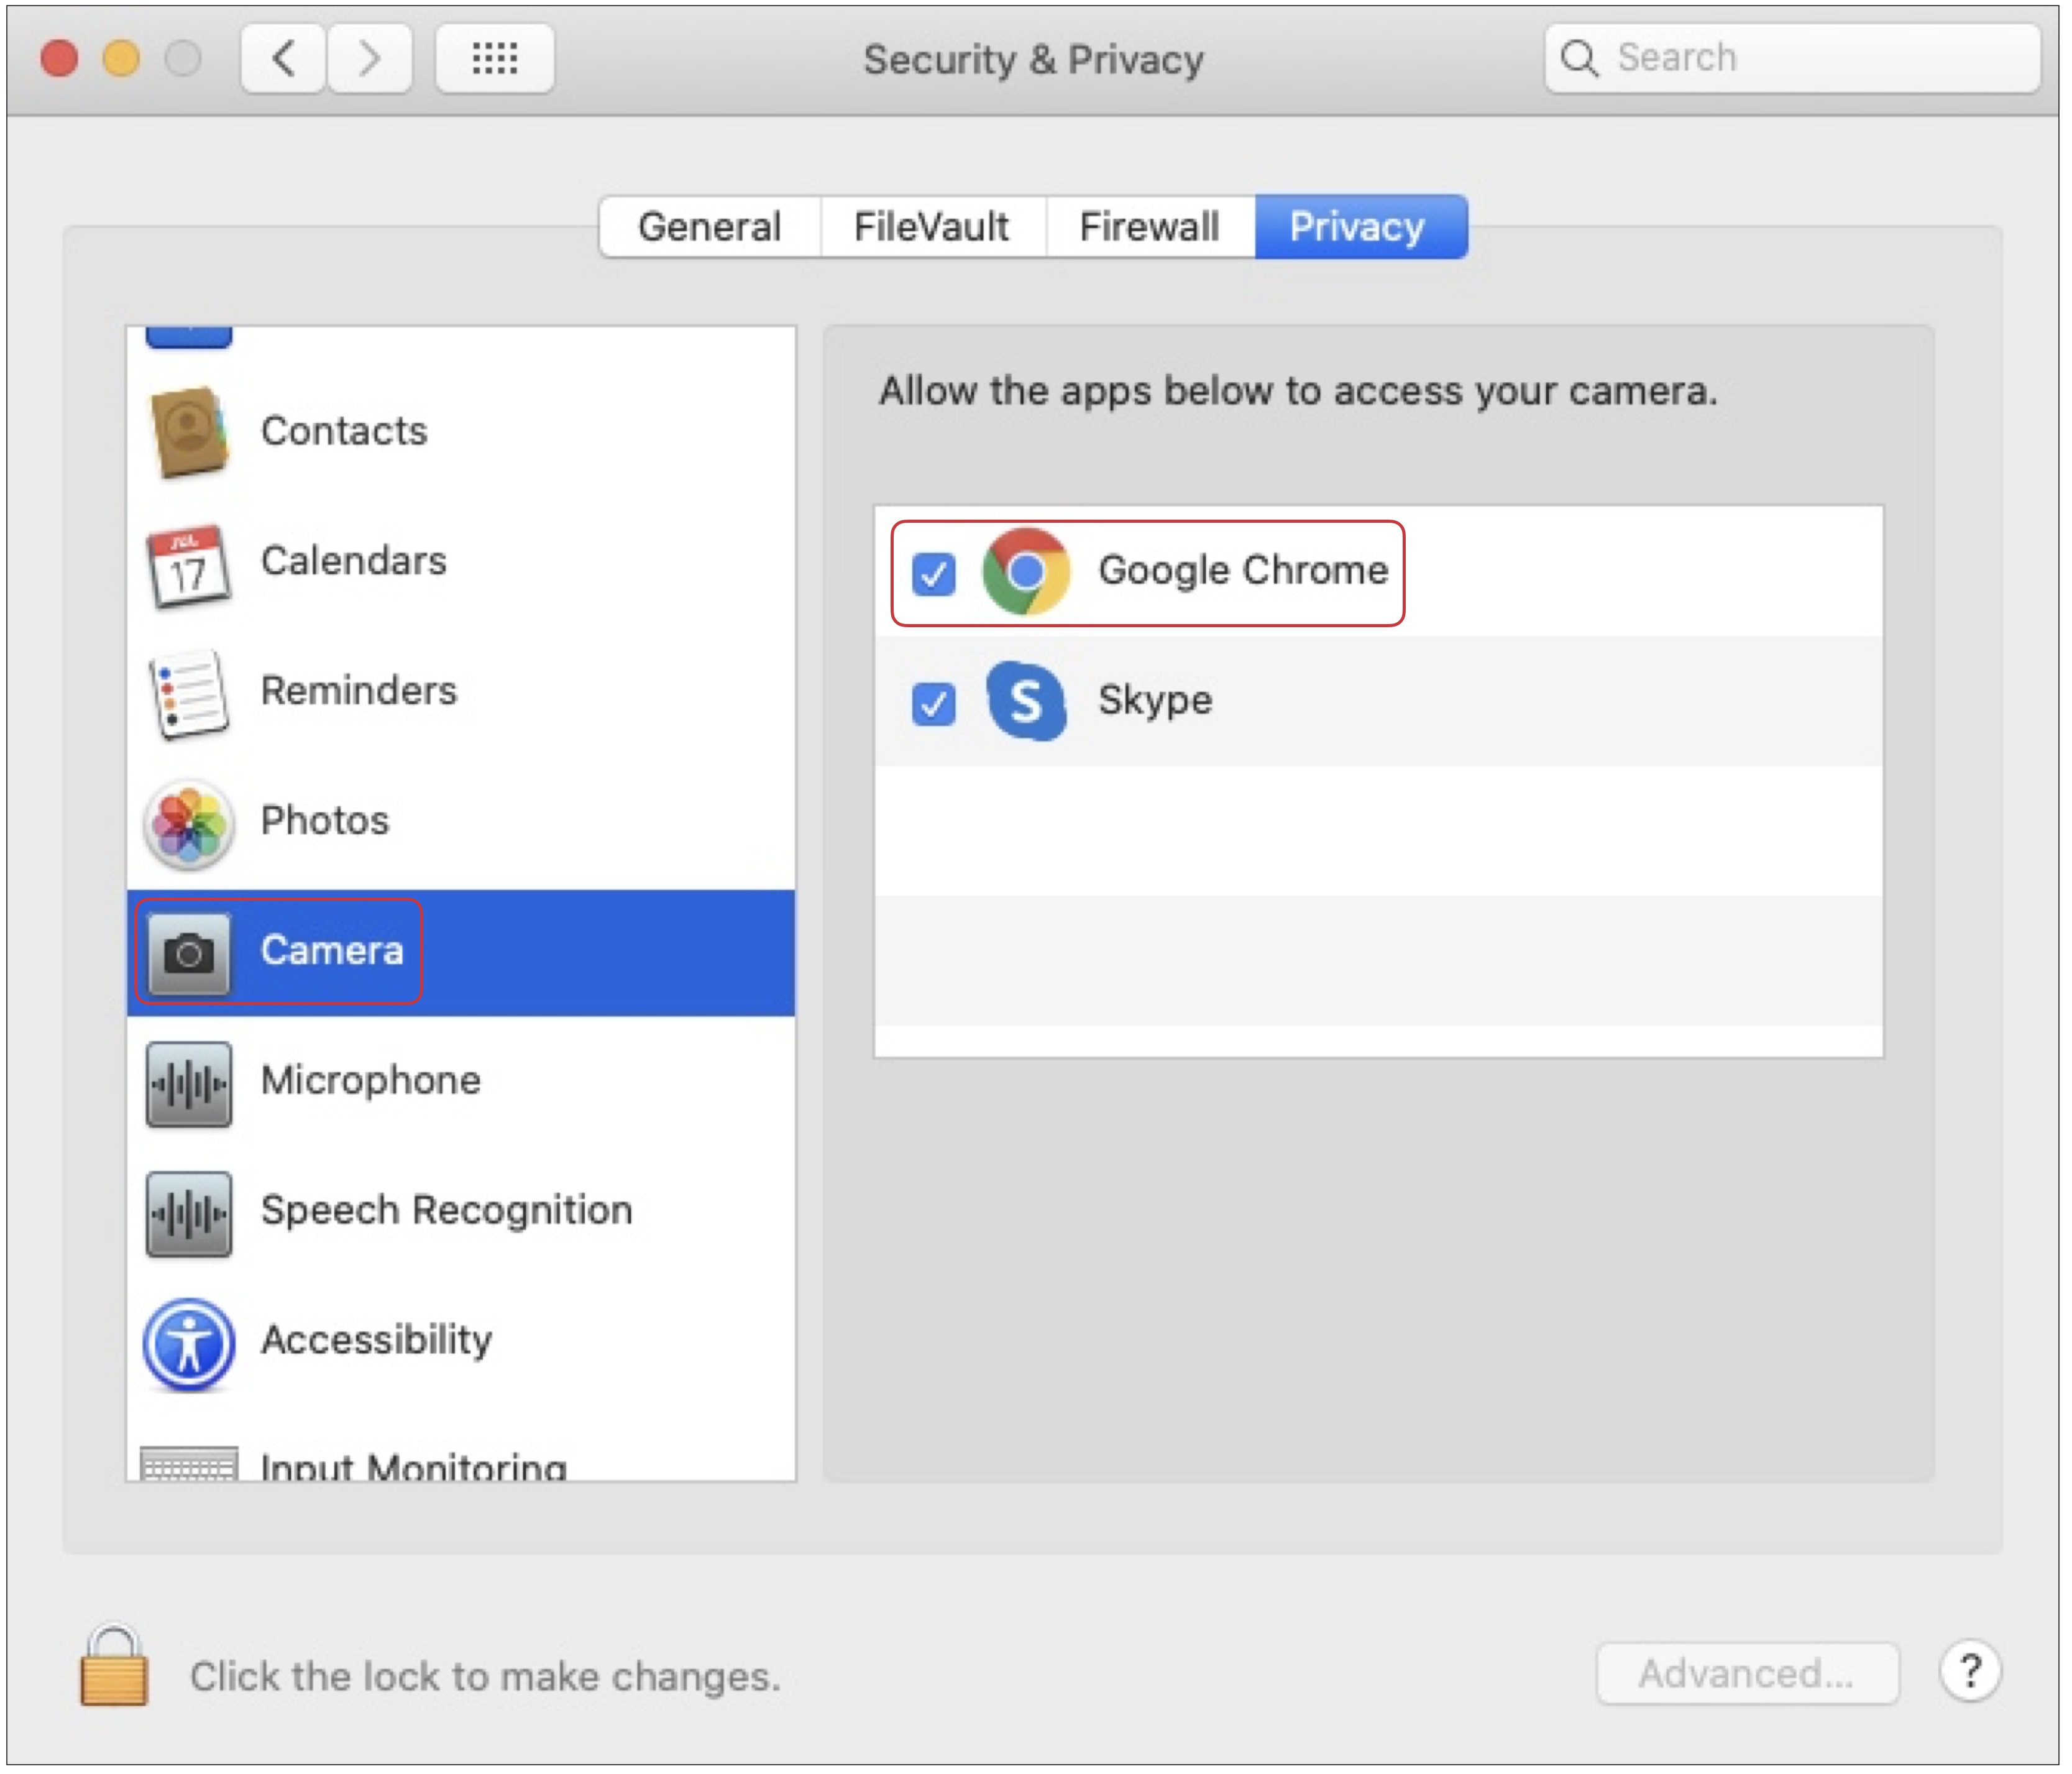Open the FileVault tab
The image size is (2072, 1774).
click(x=931, y=227)
